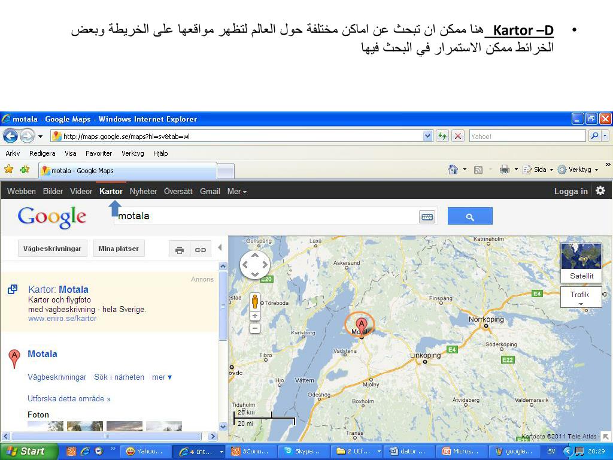Click the green Refresh arrows icon
613x460 pixels.
442,136
